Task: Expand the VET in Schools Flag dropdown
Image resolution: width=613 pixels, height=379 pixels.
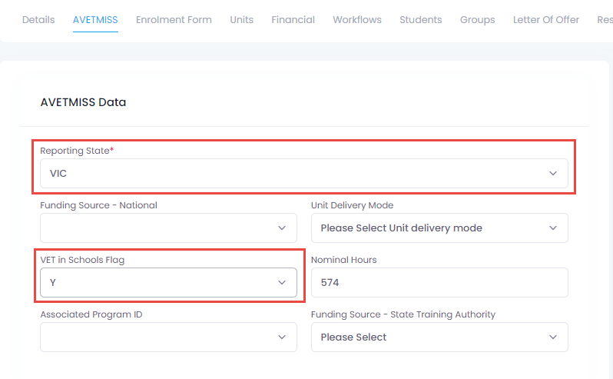Action: (x=168, y=282)
